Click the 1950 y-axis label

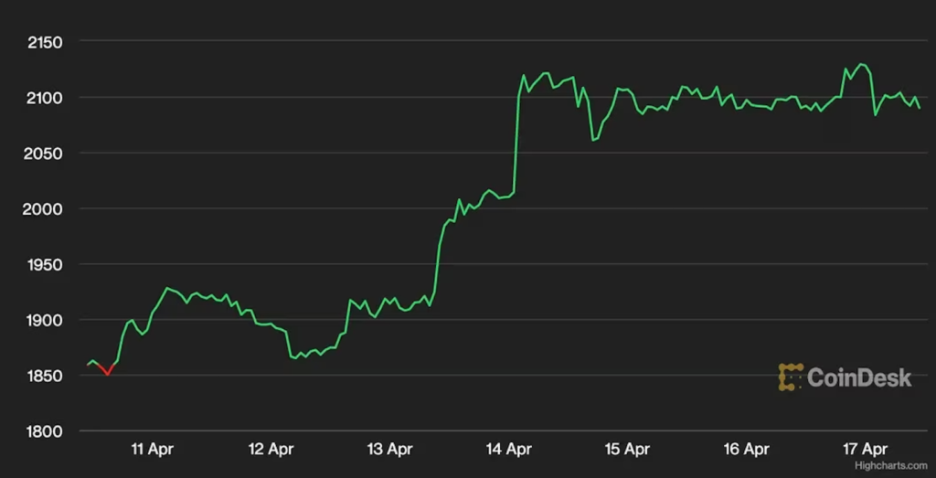pos(45,265)
